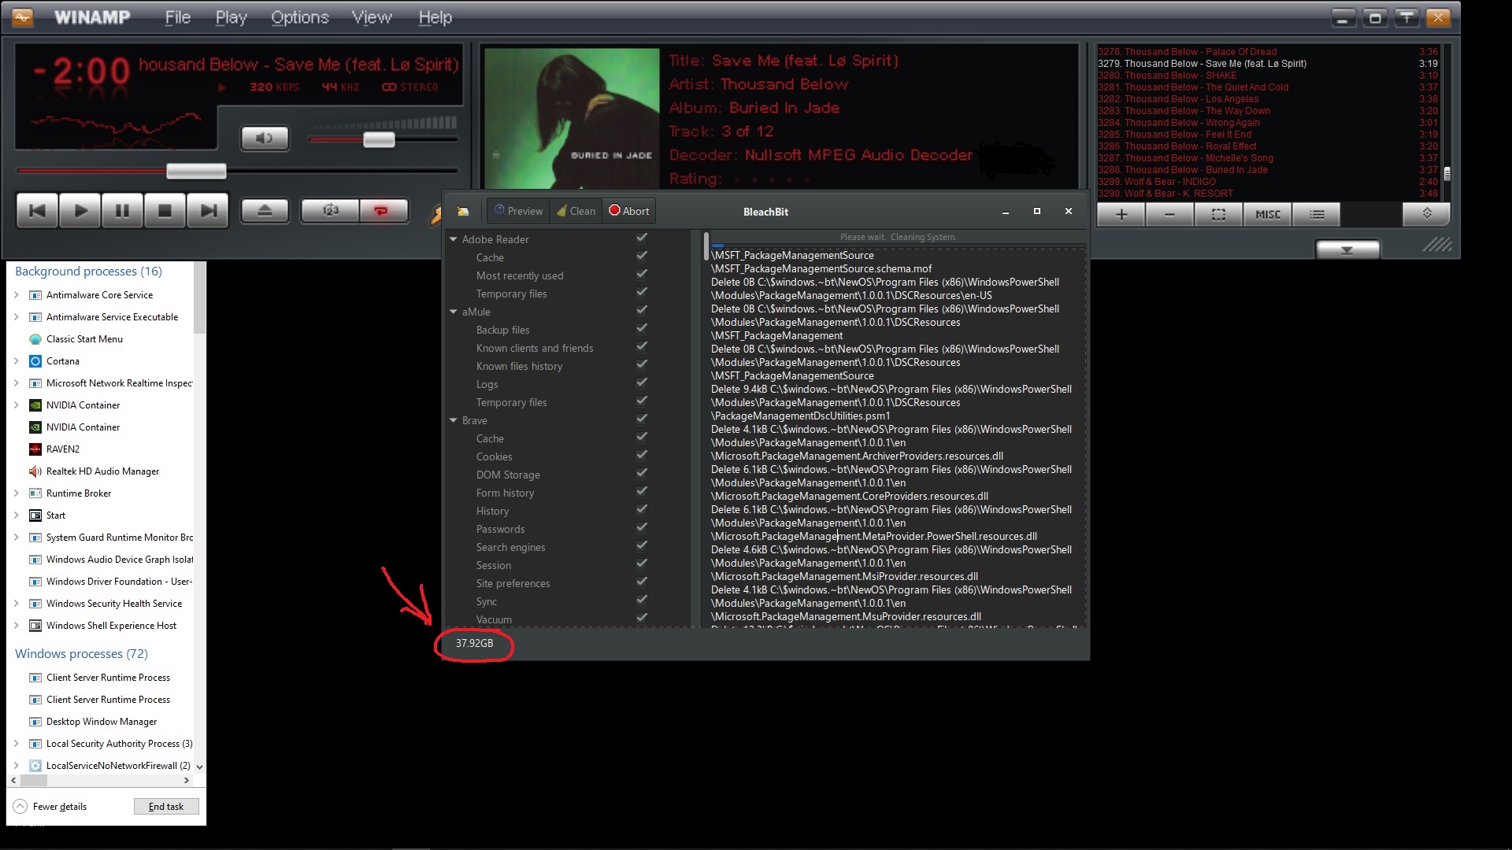The height and width of the screenshot is (850, 1512).
Task: Click the Winamp volume slider handle
Action: [x=379, y=140]
